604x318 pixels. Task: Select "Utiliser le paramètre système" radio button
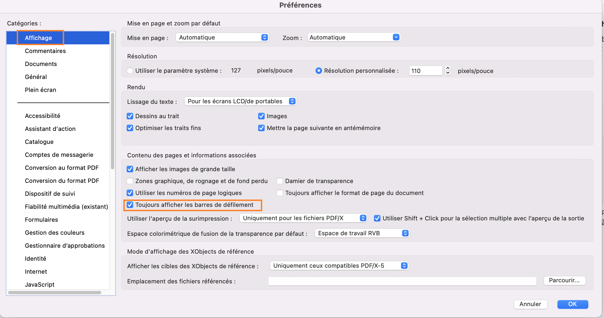click(130, 70)
